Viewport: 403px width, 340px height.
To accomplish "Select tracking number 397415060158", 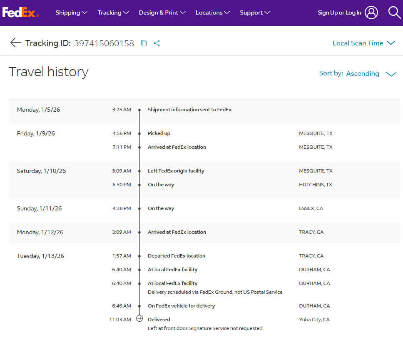I will pos(104,43).
